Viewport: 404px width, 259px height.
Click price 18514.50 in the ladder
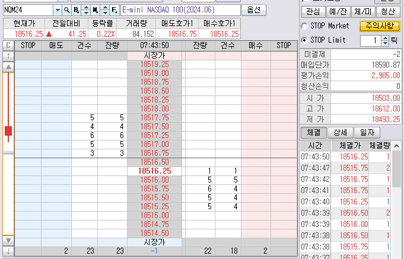tap(154, 234)
